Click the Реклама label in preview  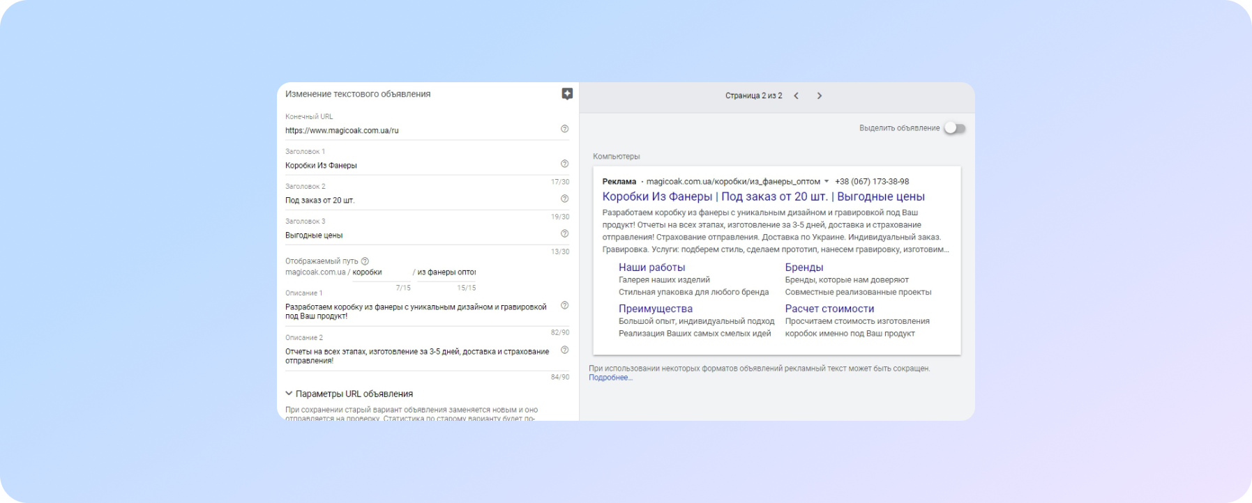coord(619,181)
